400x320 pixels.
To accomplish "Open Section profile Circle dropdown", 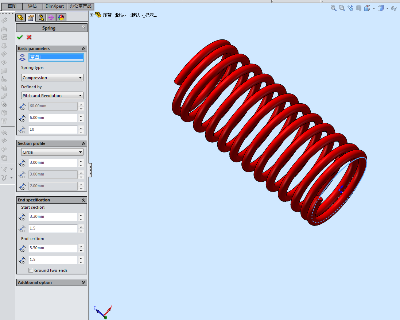I will [x=52, y=152].
